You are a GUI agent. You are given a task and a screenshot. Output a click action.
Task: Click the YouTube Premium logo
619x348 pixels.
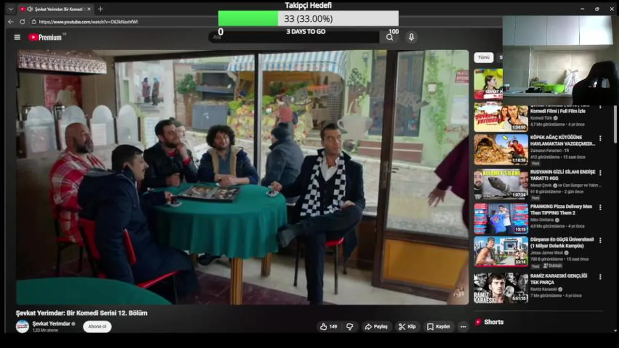pos(45,37)
